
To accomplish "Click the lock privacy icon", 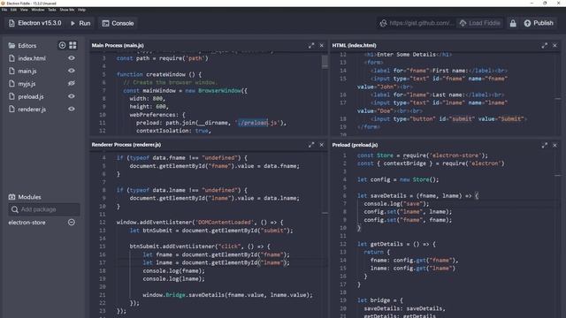I will click(x=513, y=24).
